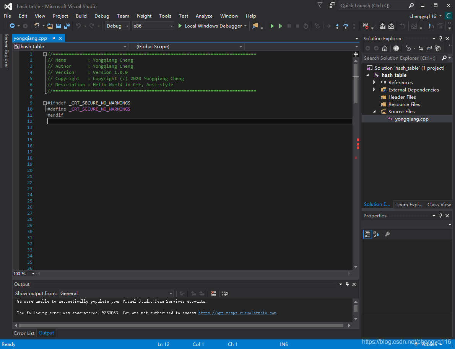Open Property Pages wrench icon
This screenshot has width=455, height=349.
click(x=387, y=234)
